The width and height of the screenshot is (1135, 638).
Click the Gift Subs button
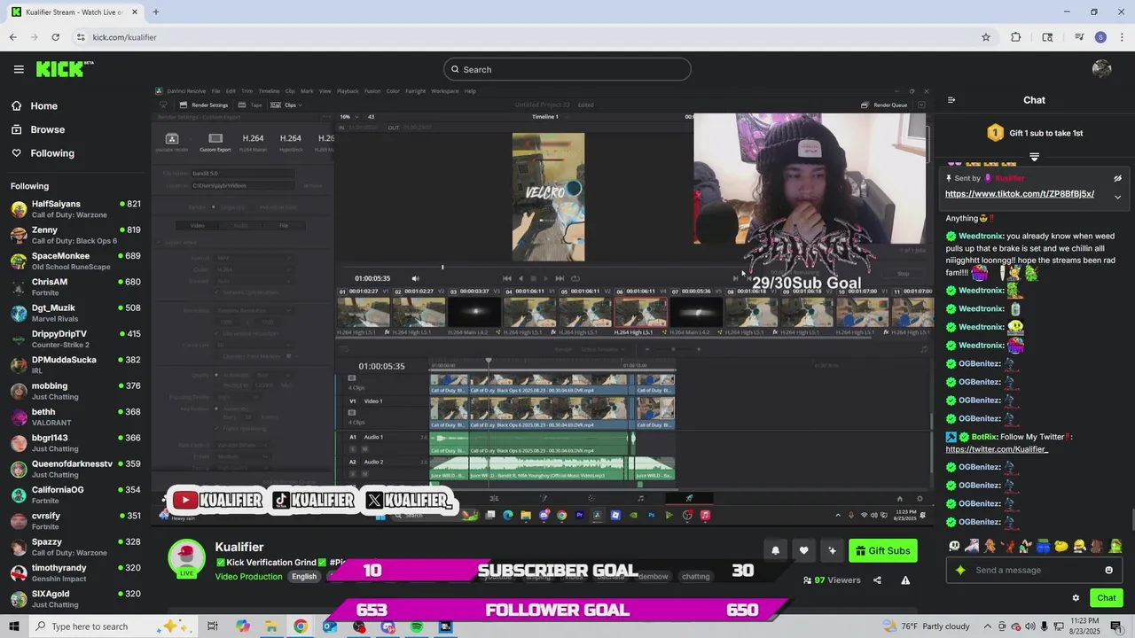click(882, 550)
